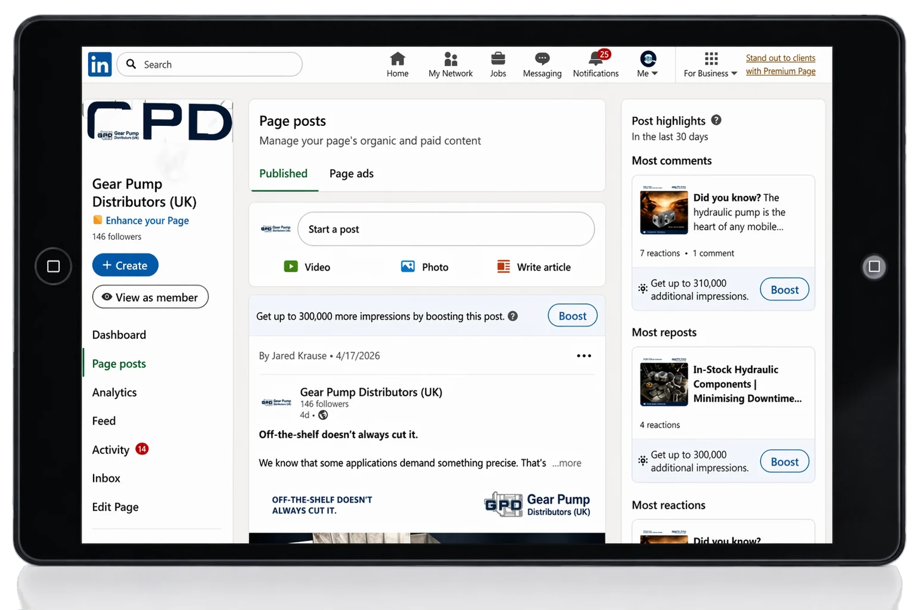Click the 'Most reactions' heading
This screenshot has height=610, width=916.
(x=669, y=505)
